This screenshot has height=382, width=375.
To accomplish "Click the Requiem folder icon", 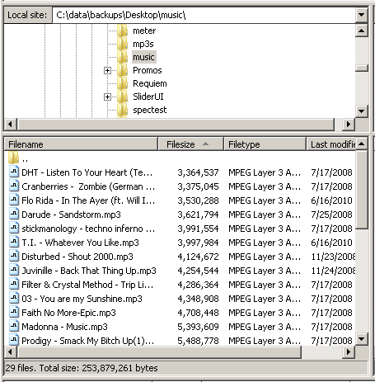I will pyautogui.click(x=122, y=83).
